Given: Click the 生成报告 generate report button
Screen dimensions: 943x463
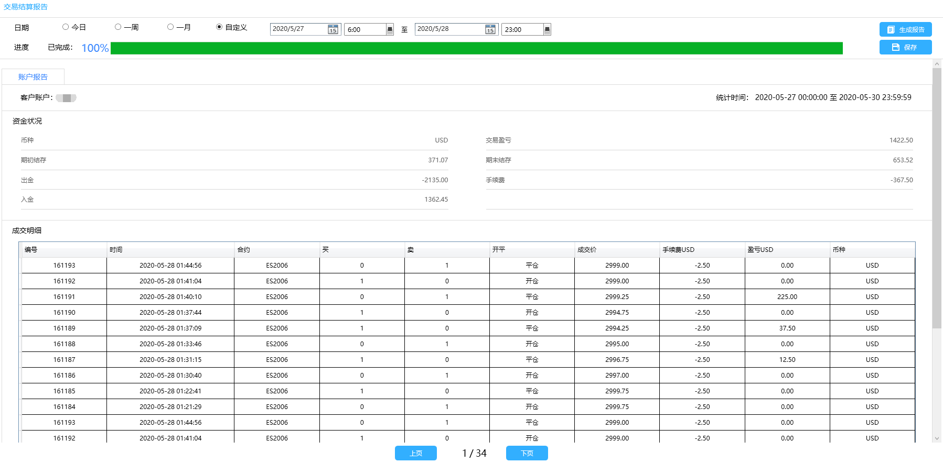Looking at the screenshot, I should pos(905,30).
